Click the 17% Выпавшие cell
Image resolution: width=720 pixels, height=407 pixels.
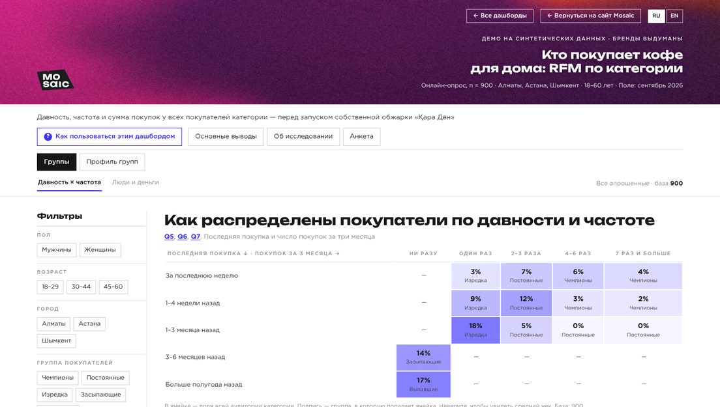click(423, 385)
